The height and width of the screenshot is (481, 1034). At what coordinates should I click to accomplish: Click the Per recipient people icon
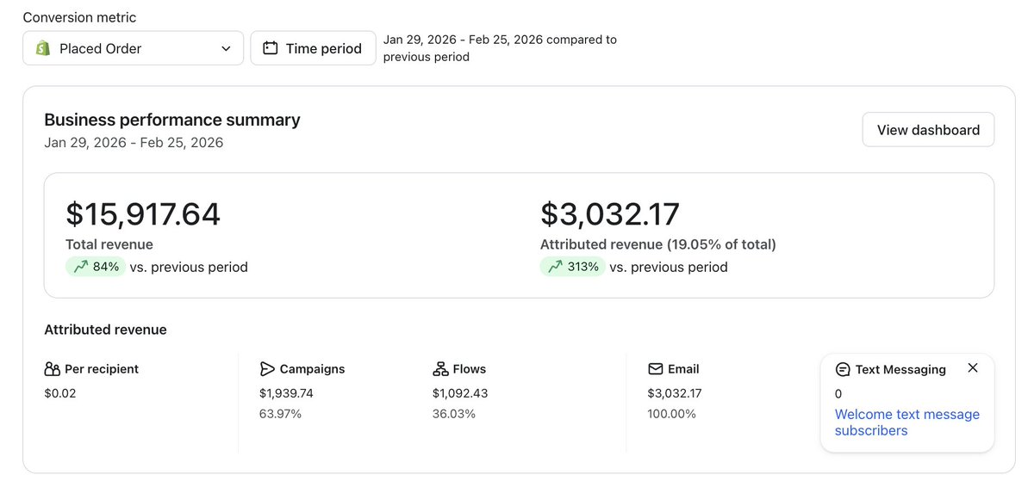[52, 369]
